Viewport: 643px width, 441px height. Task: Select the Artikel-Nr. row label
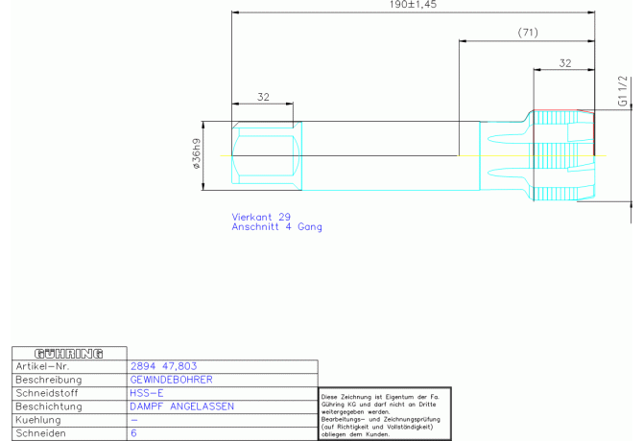tap(42, 366)
